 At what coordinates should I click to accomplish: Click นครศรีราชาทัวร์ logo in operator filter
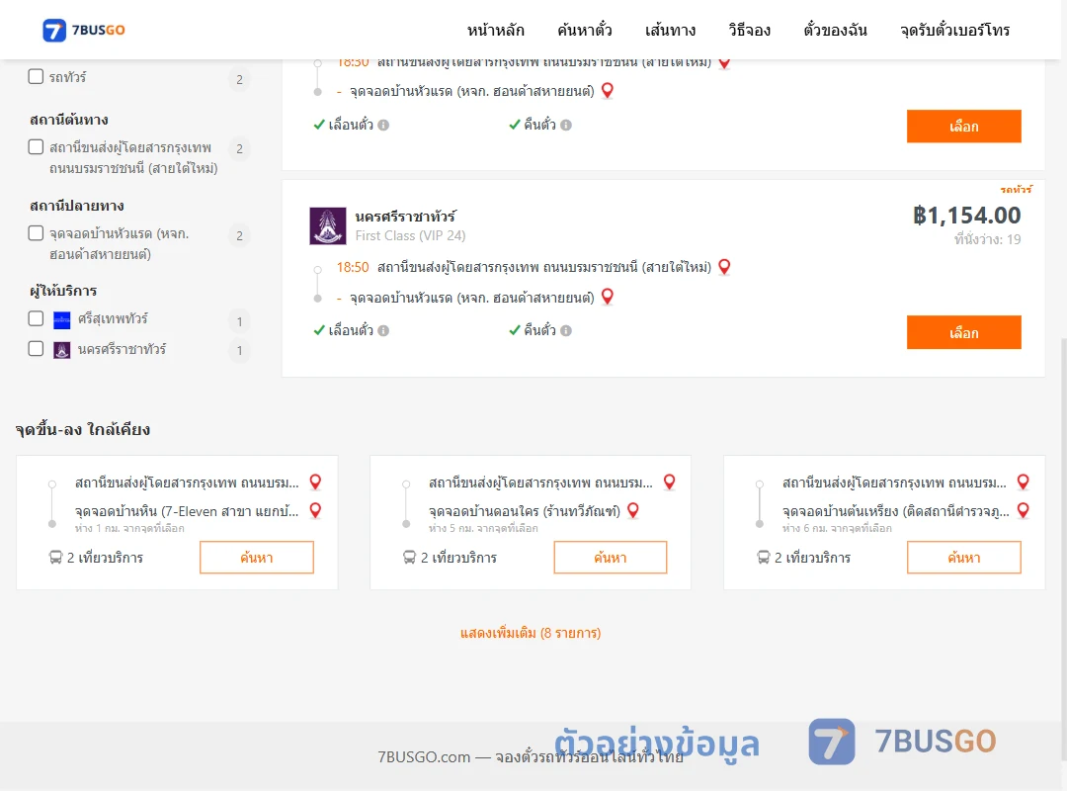[62, 350]
